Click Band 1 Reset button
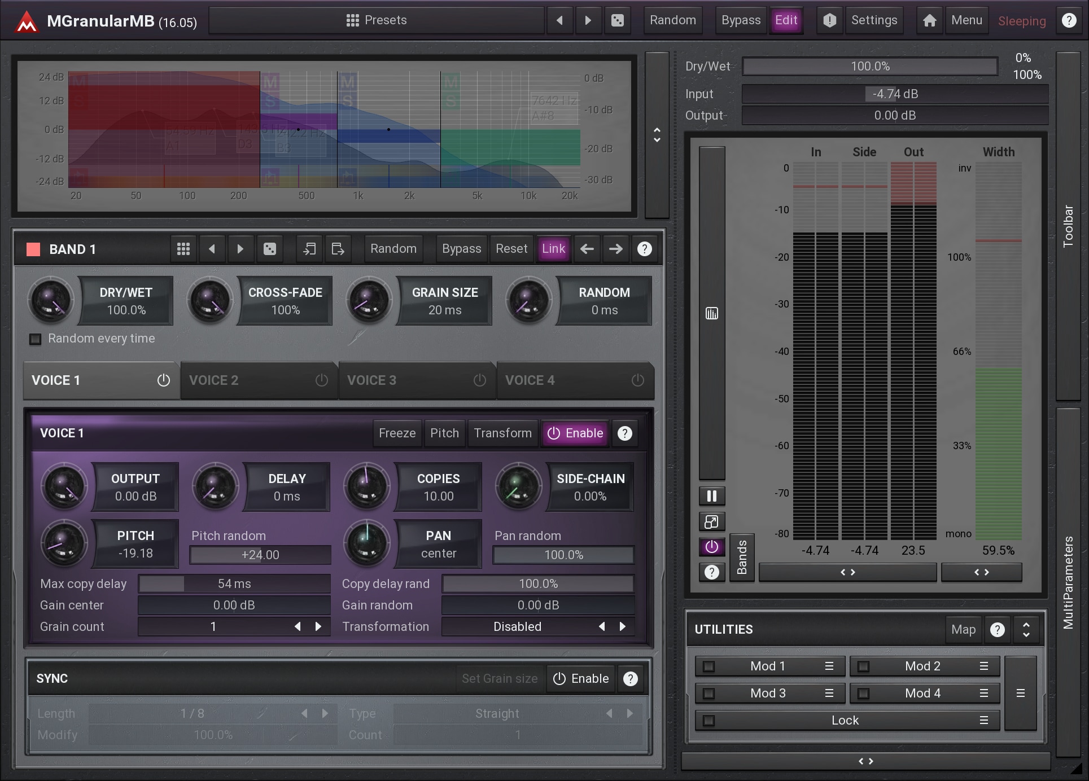1089x781 pixels. [x=511, y=249]
